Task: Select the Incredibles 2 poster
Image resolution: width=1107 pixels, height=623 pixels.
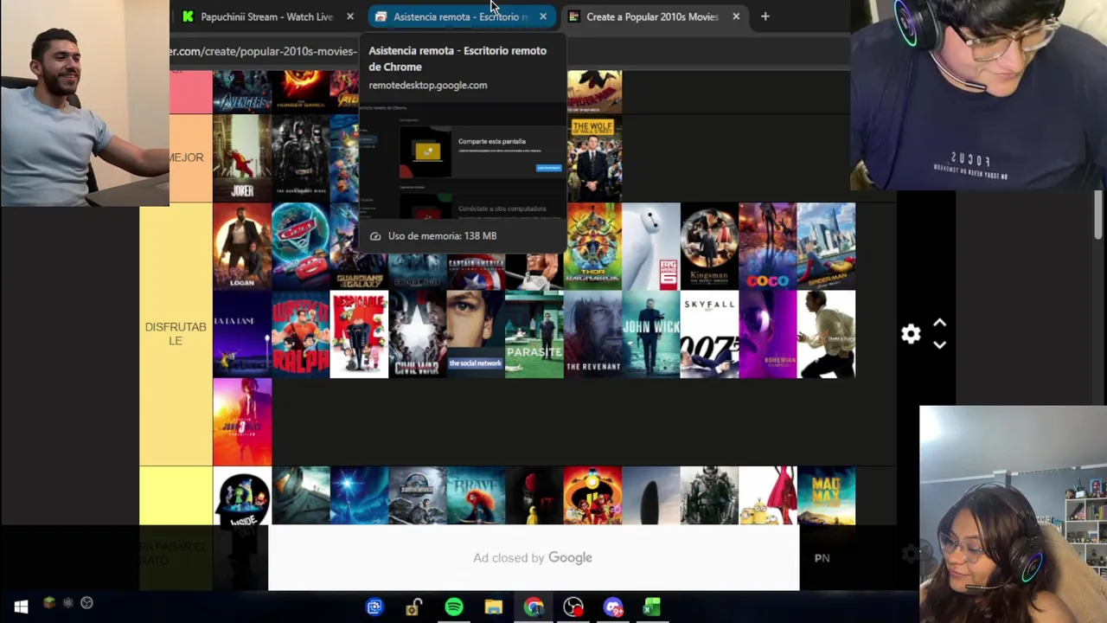Action: coord(592,496)
